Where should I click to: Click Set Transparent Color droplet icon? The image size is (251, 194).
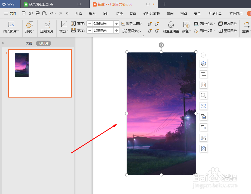pos(171,25)
